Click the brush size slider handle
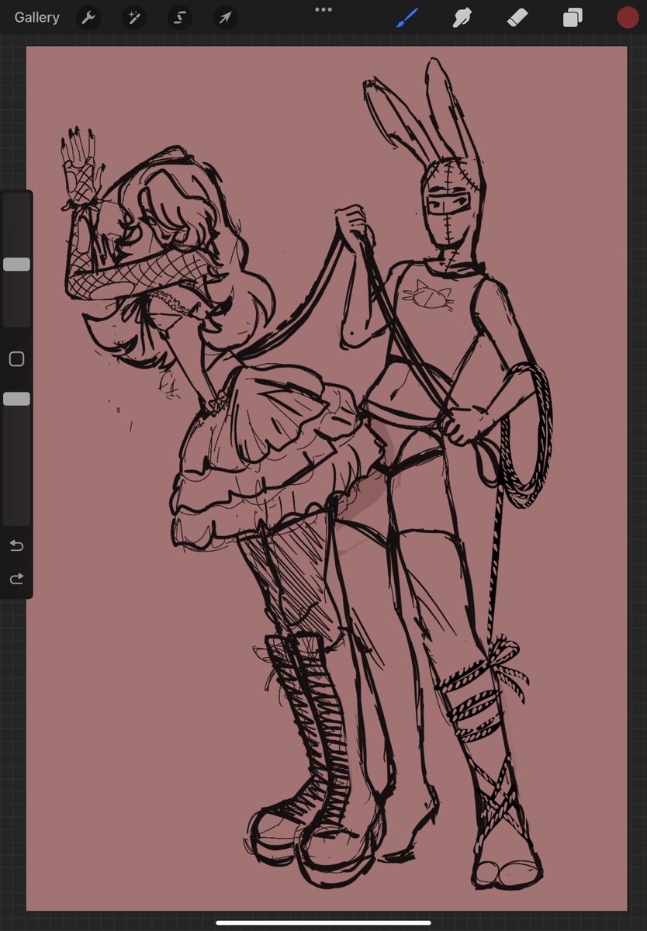This screenshot has height=931, width=647. [x=16, y=265]
